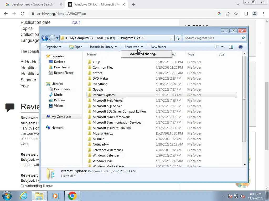Select the DVD Maker folder
The width and height of the screenshot is (269, 201).
[x=100, y=79]
